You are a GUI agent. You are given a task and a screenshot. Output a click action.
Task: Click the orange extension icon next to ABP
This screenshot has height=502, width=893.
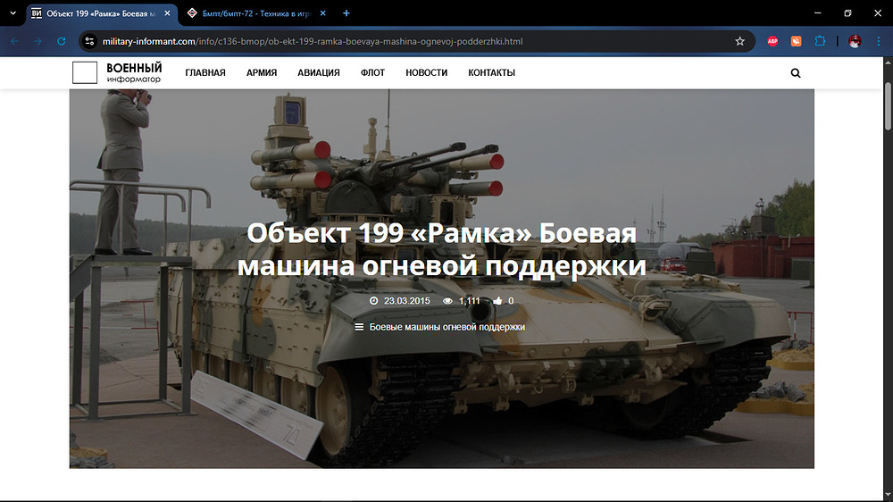796,41
